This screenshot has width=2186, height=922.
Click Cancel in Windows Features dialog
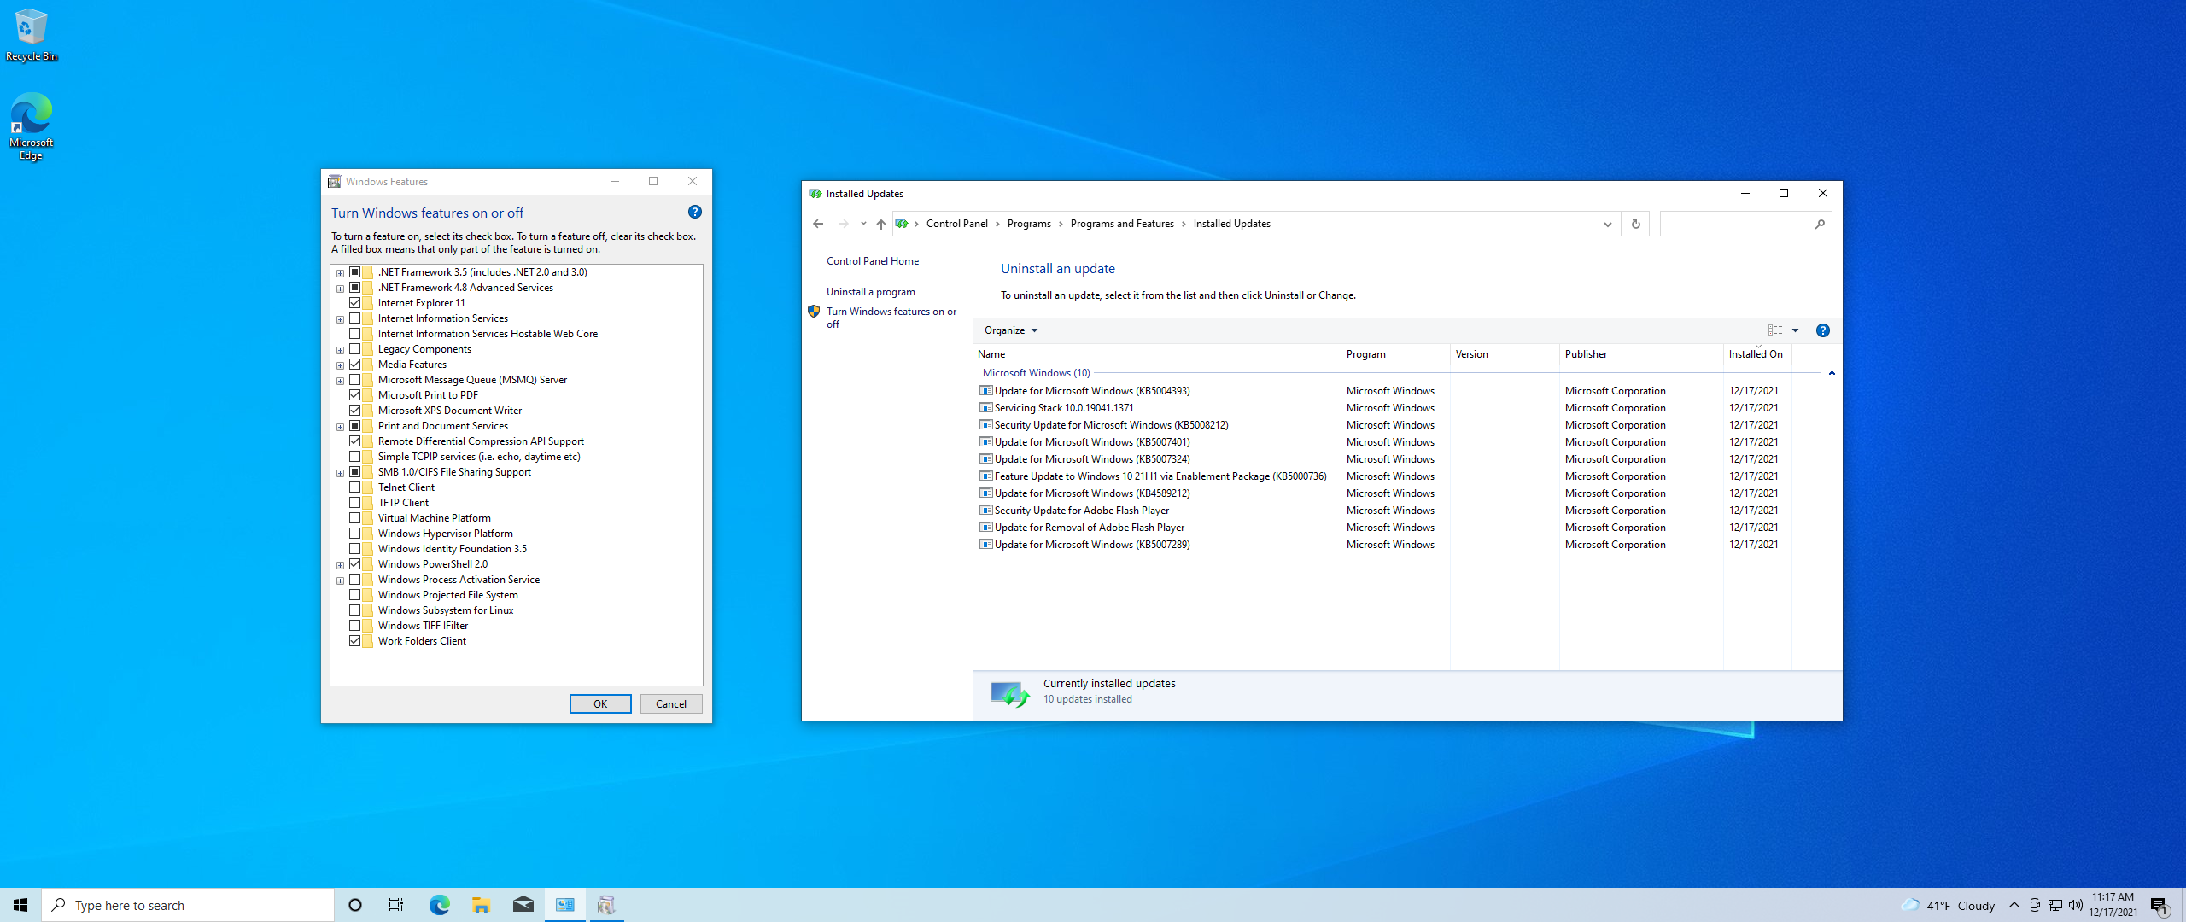[x=671, y=704]
